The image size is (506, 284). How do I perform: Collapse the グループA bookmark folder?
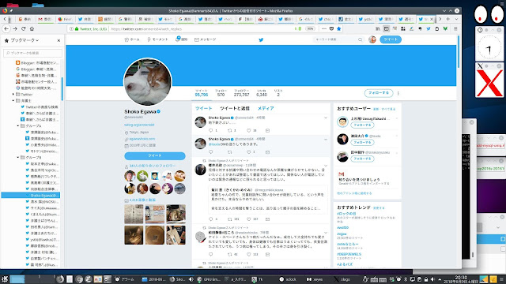17,126
